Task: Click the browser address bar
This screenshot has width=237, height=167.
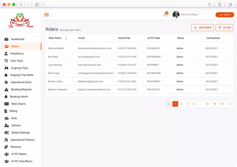Action: 129,5
